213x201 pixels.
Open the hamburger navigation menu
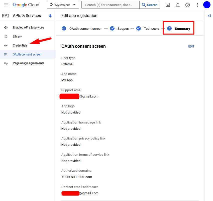click(x=6, y=5)
